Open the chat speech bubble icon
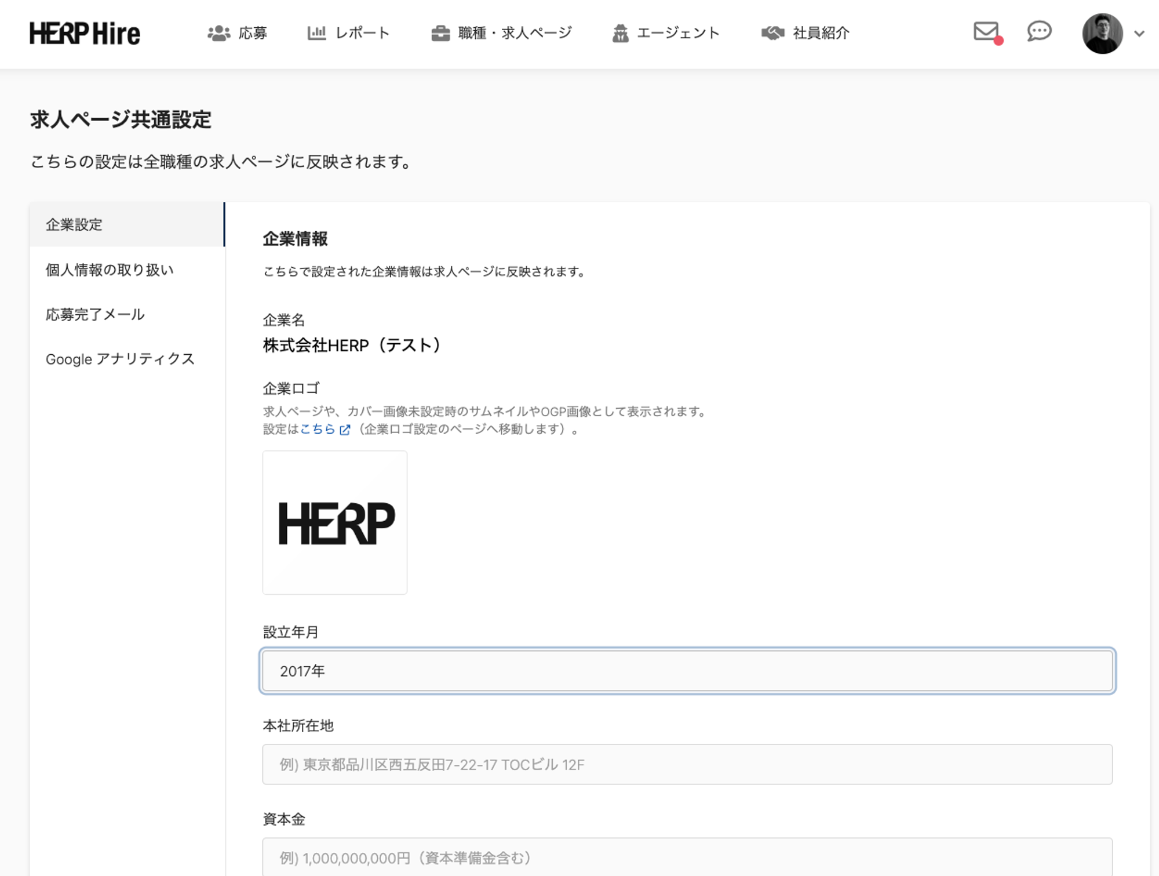Image resolution: width=1159 pixels, height=876 pixels. tap(1039, 31)
